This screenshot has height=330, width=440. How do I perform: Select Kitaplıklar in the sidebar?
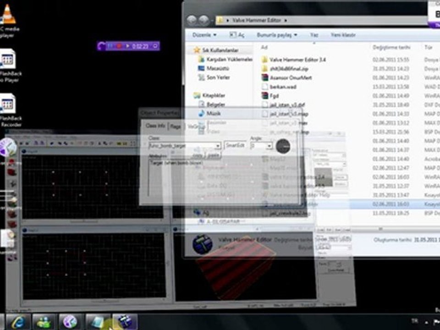click(209, 95)
